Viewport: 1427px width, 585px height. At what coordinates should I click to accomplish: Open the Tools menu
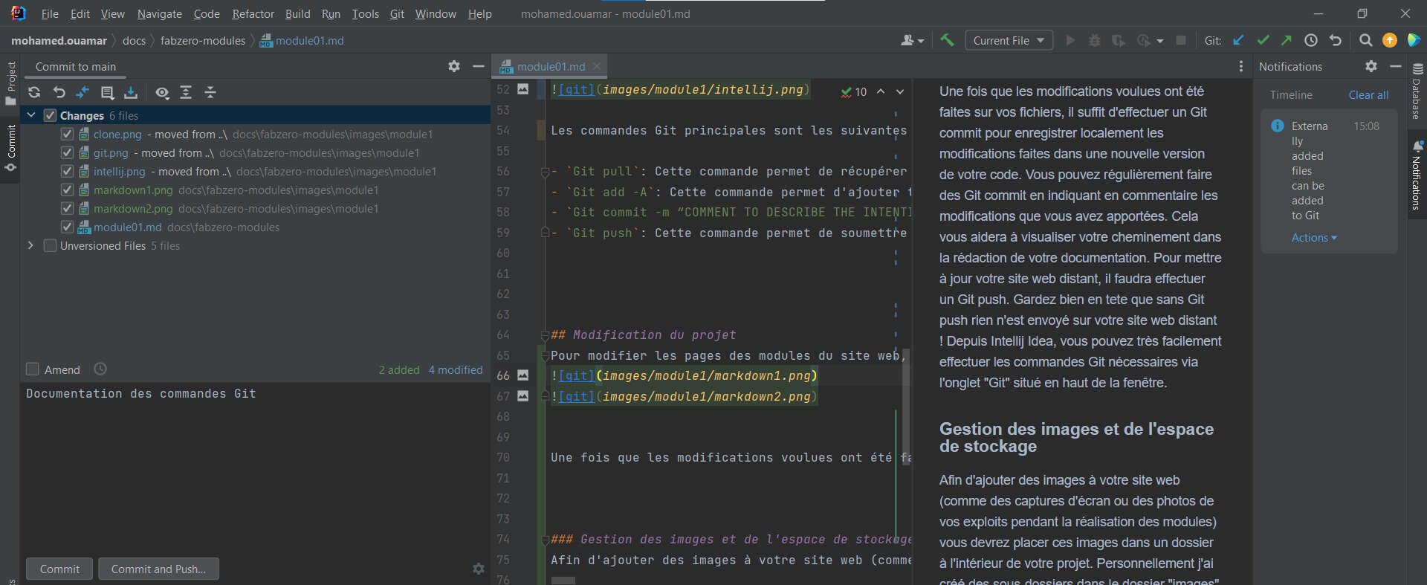click(365, 13)
